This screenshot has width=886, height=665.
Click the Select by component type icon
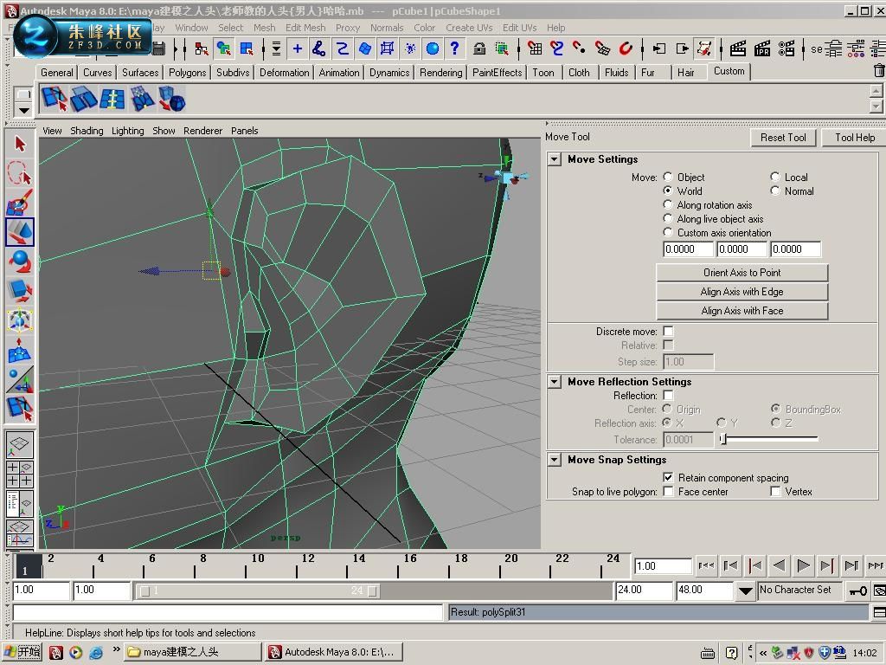247,49
